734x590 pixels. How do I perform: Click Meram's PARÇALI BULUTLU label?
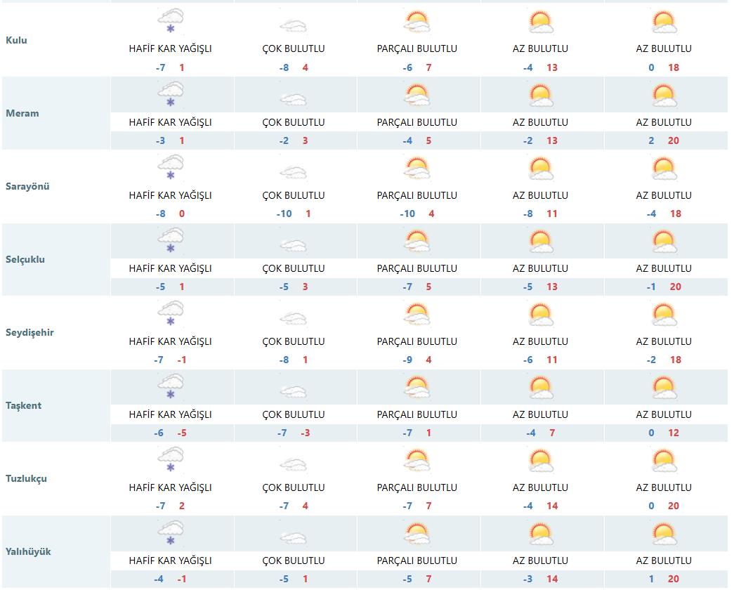[417, 122]
